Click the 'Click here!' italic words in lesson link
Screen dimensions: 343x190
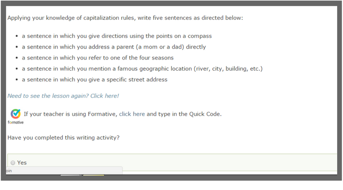point(105,96)
